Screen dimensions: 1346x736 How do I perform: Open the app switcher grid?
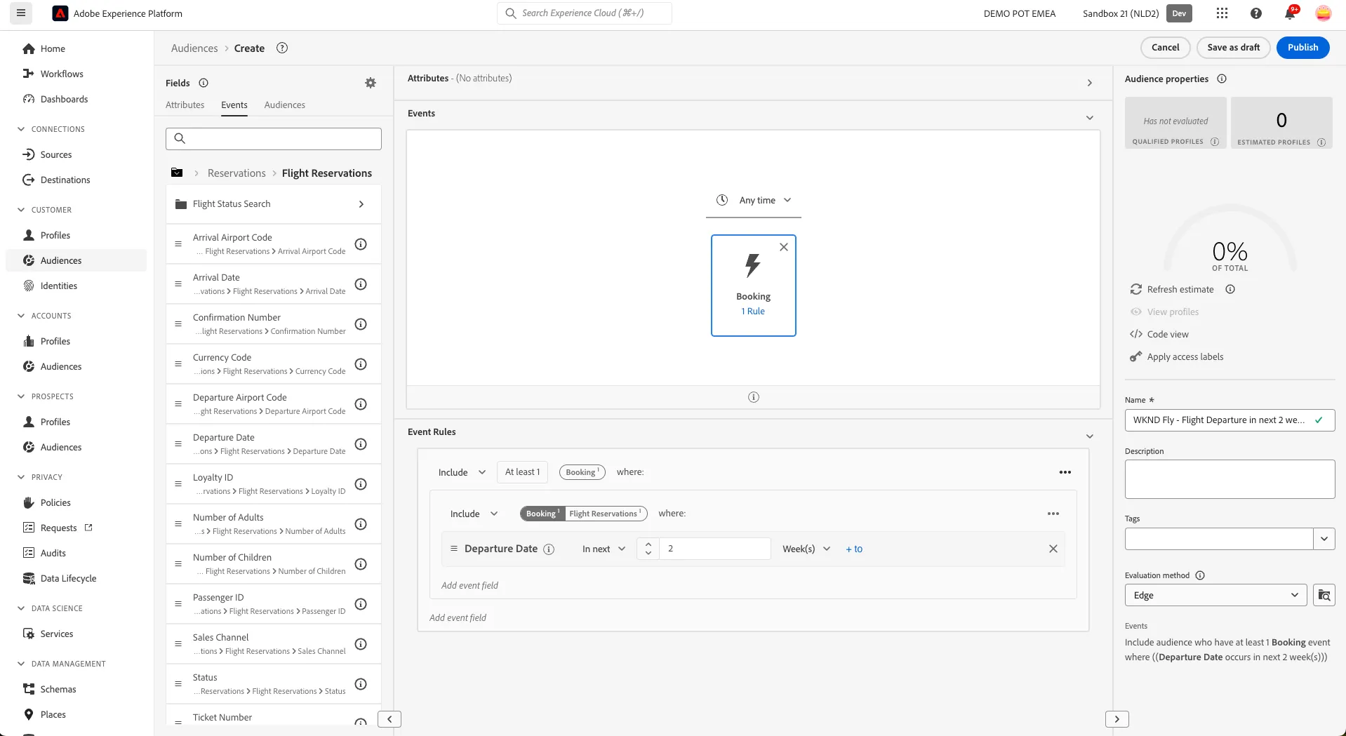point(1222,13)
